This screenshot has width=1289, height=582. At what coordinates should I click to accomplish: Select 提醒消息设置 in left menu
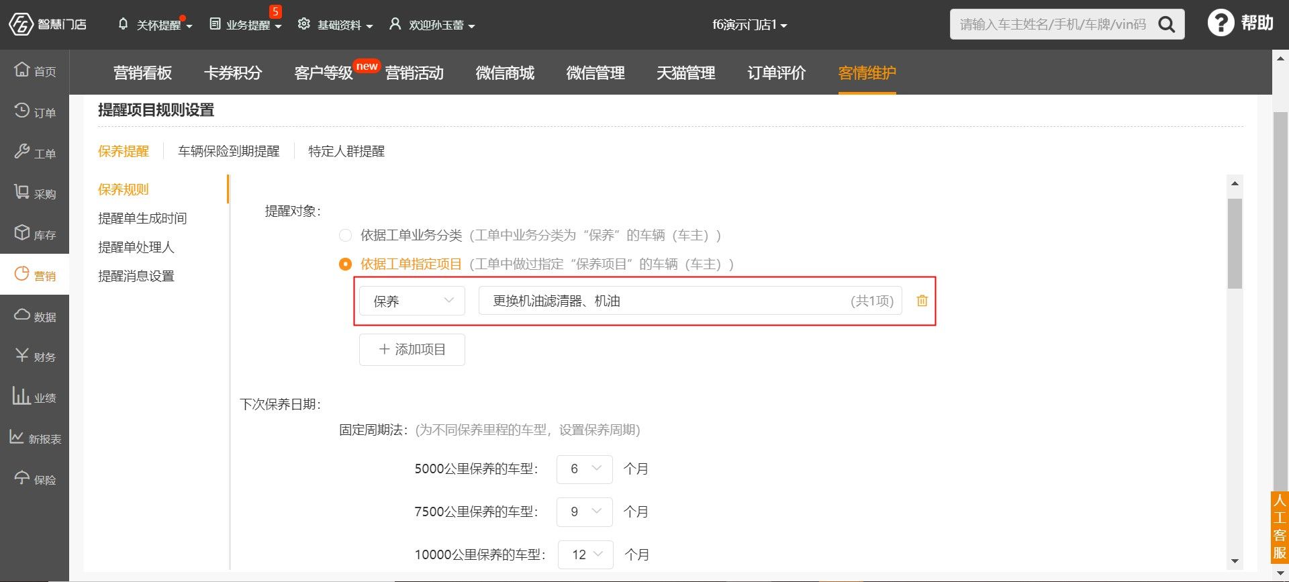136,276
